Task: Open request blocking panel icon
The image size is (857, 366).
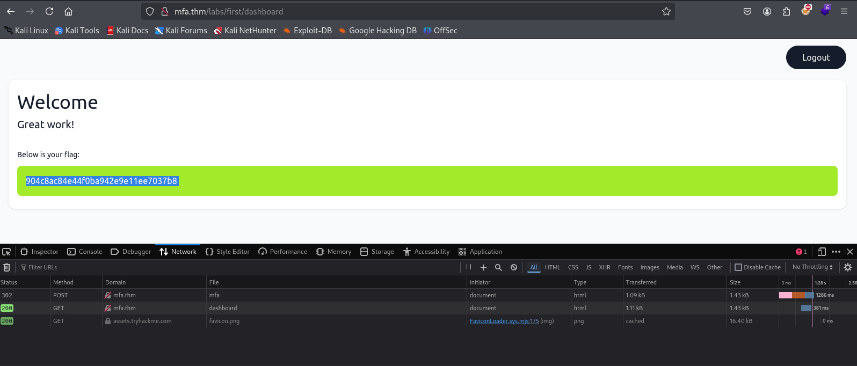Action: pos(514,267)
